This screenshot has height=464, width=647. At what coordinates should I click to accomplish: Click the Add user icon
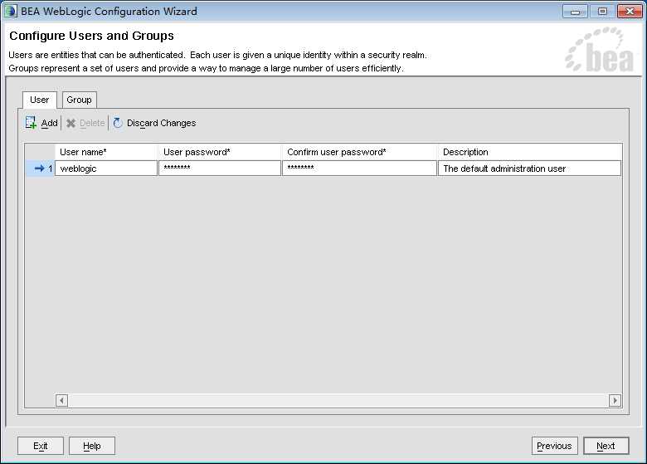[x=31, y=123]
